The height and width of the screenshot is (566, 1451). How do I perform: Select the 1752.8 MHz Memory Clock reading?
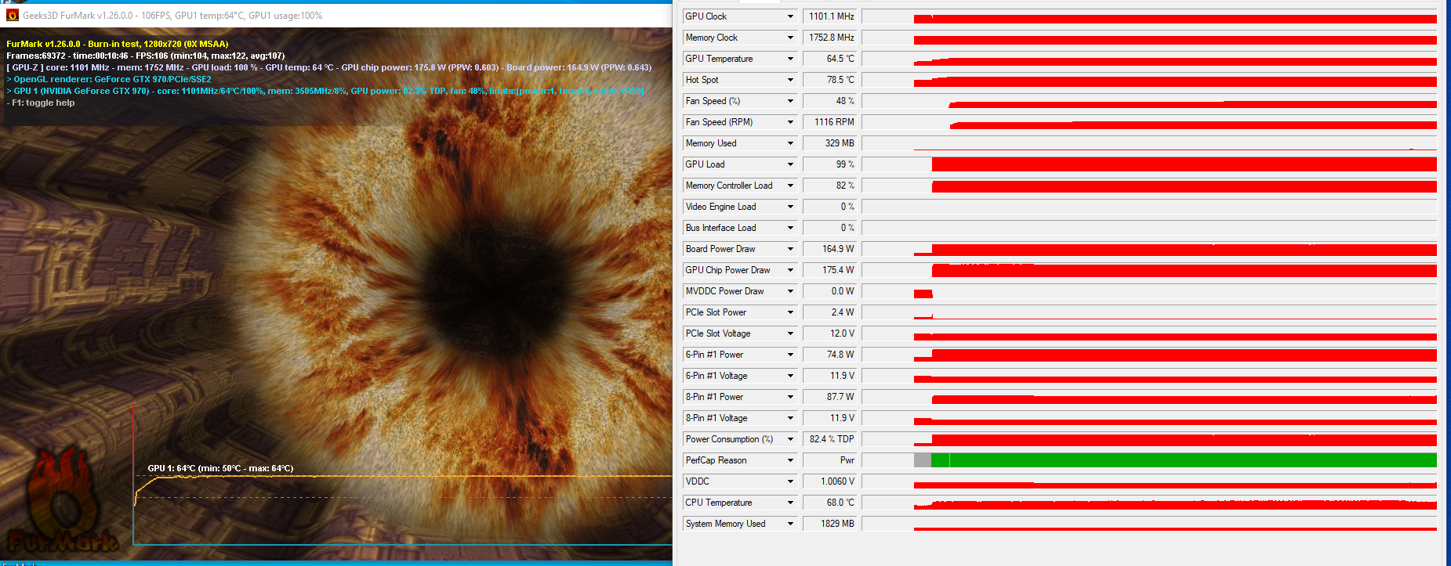831,38
